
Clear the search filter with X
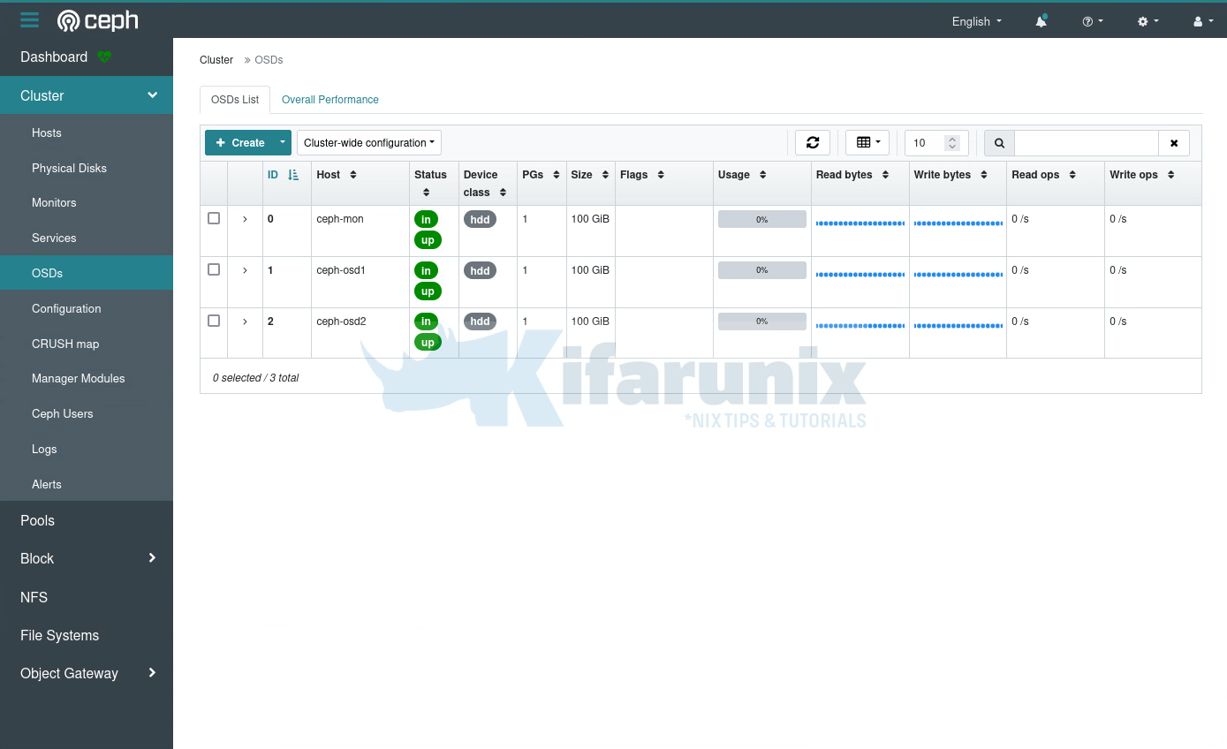(x=1173, y=143)
